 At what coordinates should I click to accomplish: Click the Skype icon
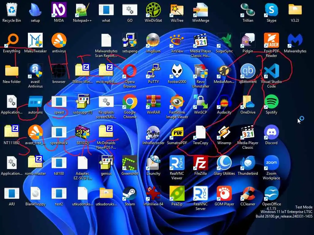coord(271,9)
